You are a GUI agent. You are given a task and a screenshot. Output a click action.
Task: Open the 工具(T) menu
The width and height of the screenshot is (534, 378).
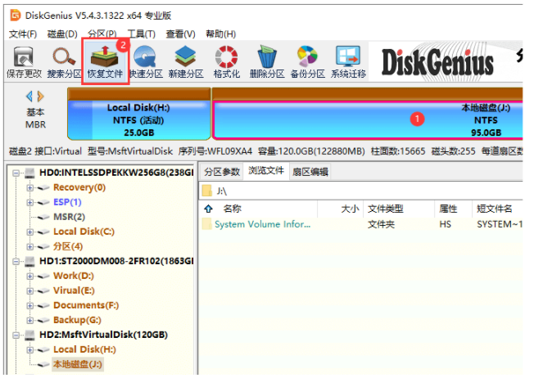click(x=142, y=34)
